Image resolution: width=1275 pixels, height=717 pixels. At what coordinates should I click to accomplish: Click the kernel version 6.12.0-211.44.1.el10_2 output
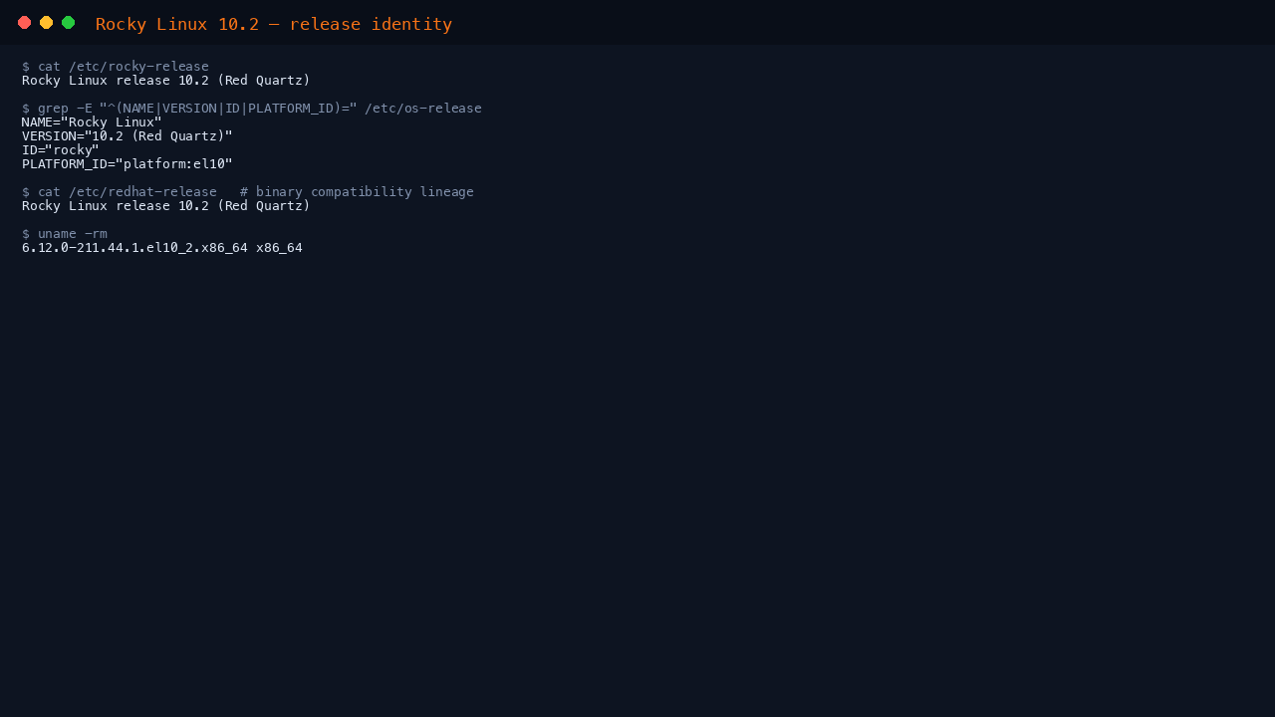pyautogui.click(x=162, y=248)
